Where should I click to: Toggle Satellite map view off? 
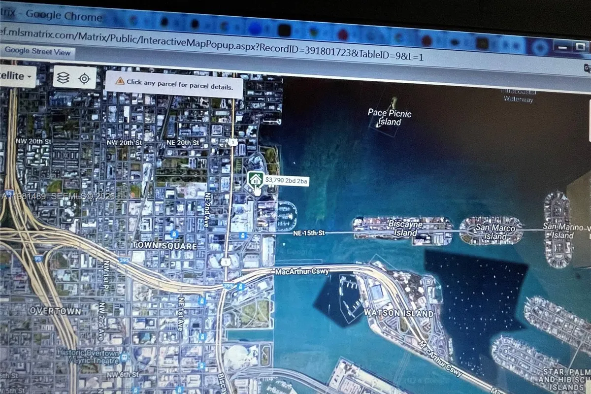[15, 76]
